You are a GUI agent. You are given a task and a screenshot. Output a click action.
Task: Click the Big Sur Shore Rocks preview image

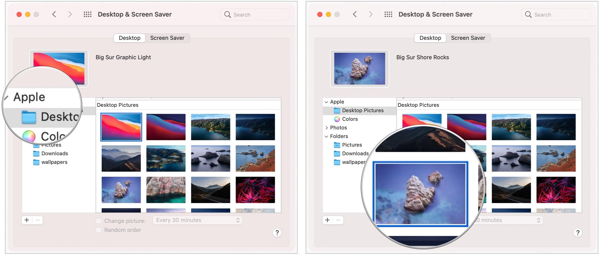[x=360, y=69]
